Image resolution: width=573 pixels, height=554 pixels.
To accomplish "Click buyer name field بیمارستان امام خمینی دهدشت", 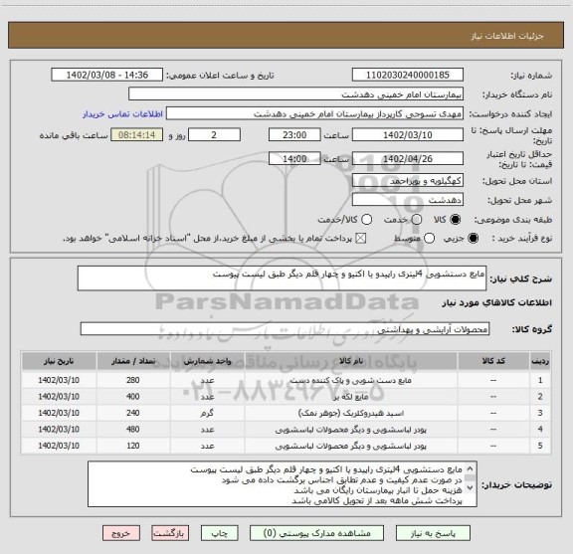I will tap(296, 94).
